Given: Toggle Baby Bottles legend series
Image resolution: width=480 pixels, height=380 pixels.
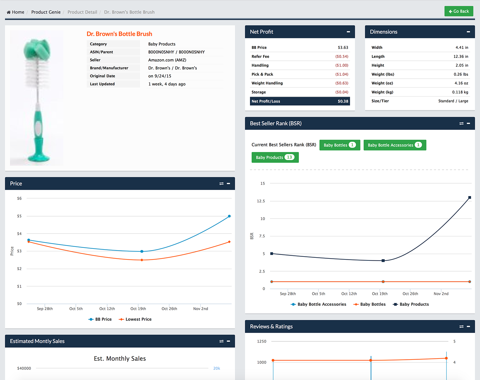Looking at the screenshot, I should 369,304.
